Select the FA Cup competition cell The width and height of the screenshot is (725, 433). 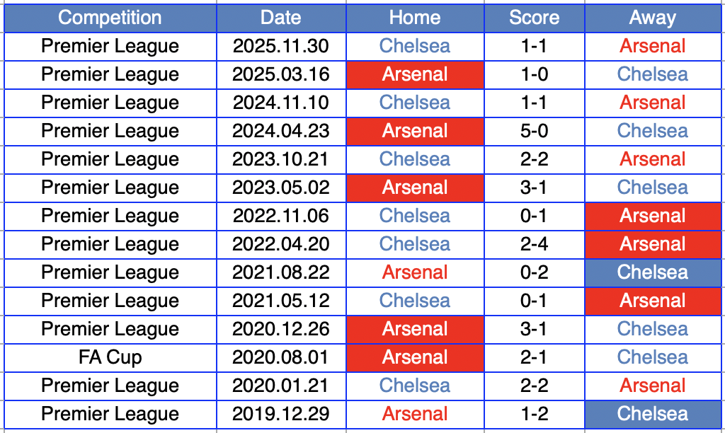tap(110, 357)
